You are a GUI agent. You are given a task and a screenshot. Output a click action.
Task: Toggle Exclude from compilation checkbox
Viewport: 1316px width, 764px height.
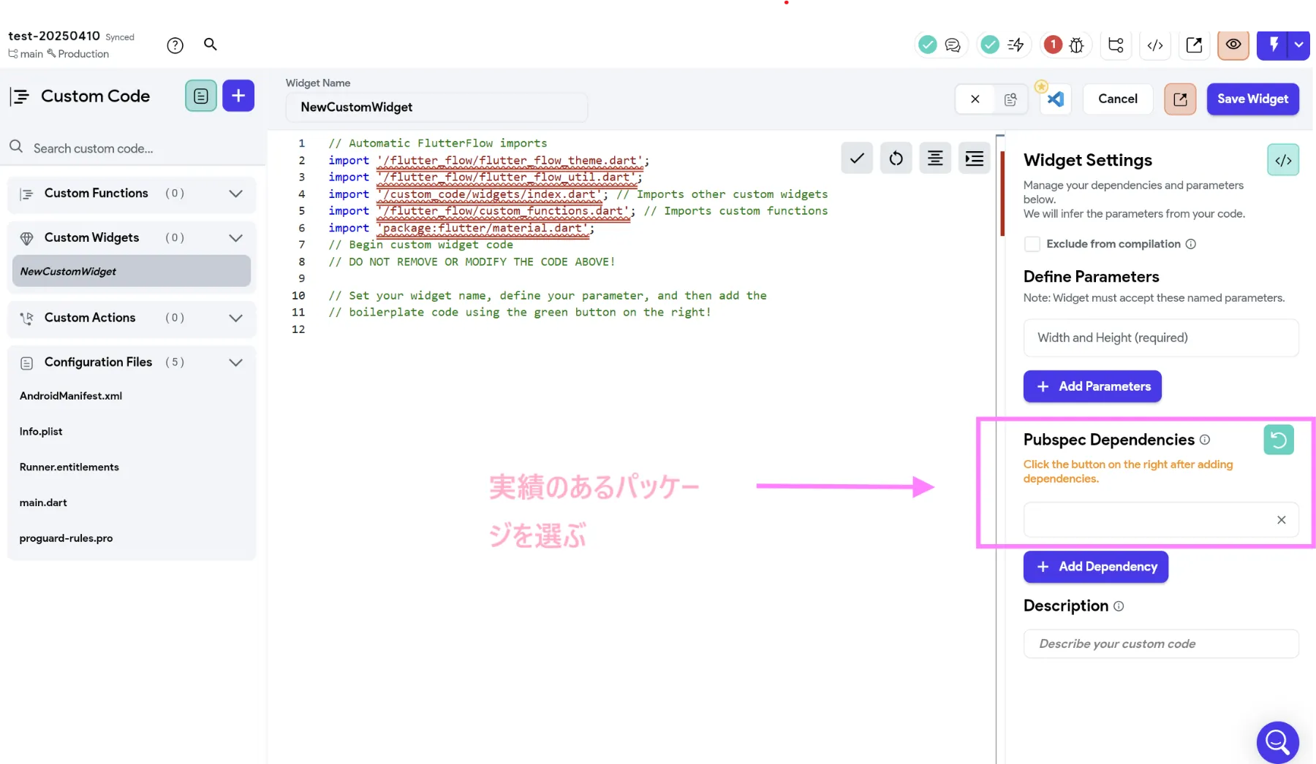[x=1032, y=244]
